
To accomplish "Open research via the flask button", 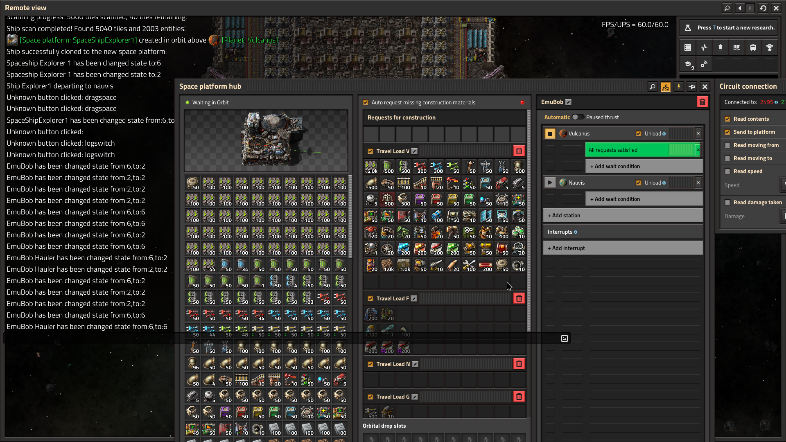I will pyautogui.click(x=688, y=27).
